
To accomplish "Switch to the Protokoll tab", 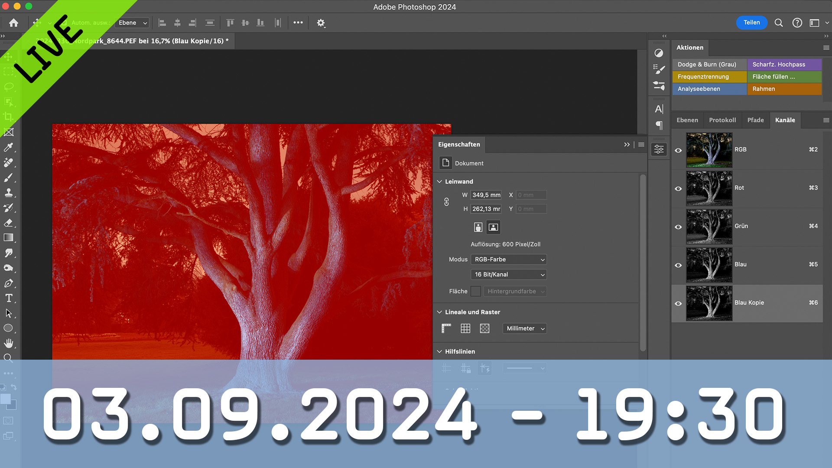I will point(722,120).
